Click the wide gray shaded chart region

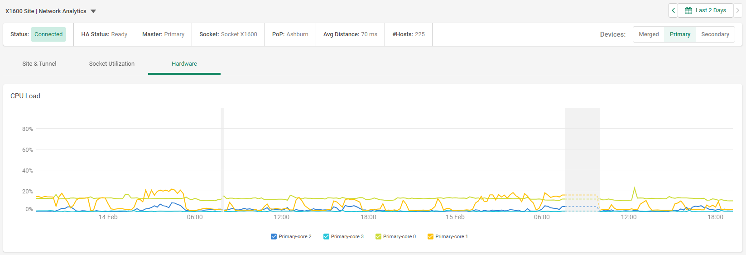pyautogui.click(x=582, y=149)
